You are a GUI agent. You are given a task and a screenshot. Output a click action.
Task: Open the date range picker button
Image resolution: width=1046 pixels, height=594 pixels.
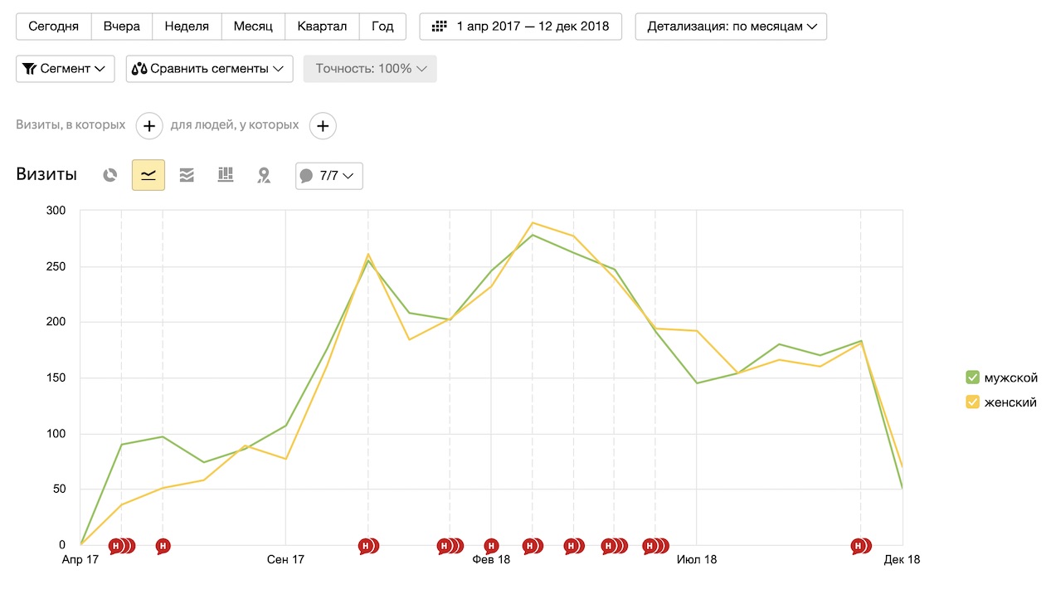point(521,27)
